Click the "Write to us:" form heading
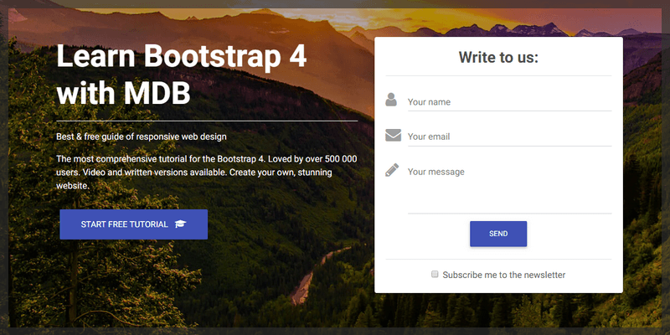The width and height of the screenshot is (670, 335). click(x=498, y=57)
